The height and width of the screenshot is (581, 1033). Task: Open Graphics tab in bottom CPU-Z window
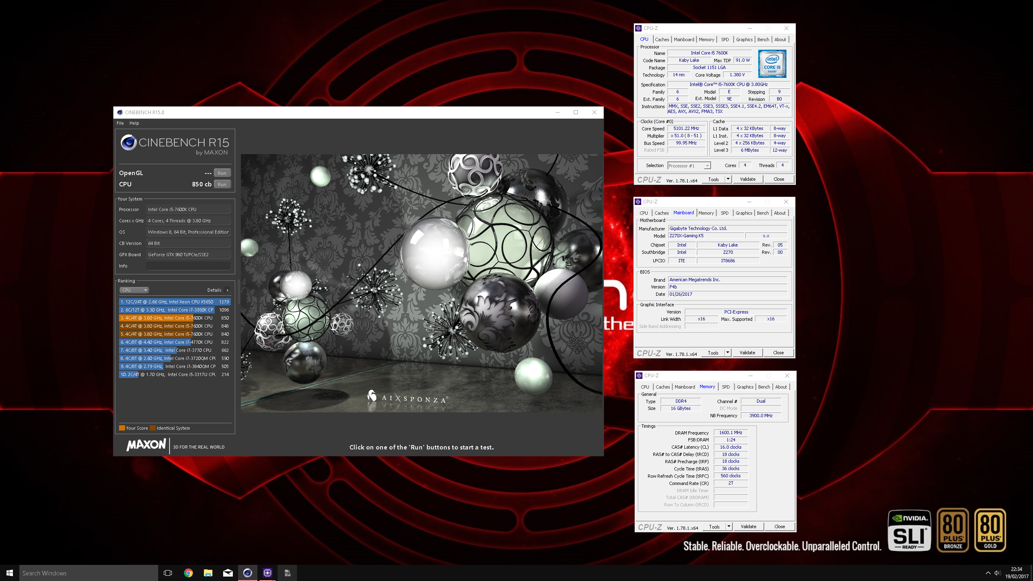745,387
